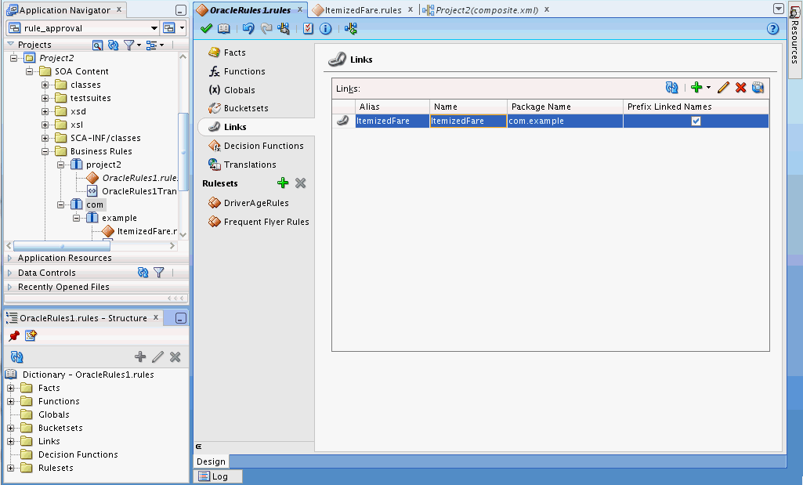Expand the classes folder

[x=45, y=85]
